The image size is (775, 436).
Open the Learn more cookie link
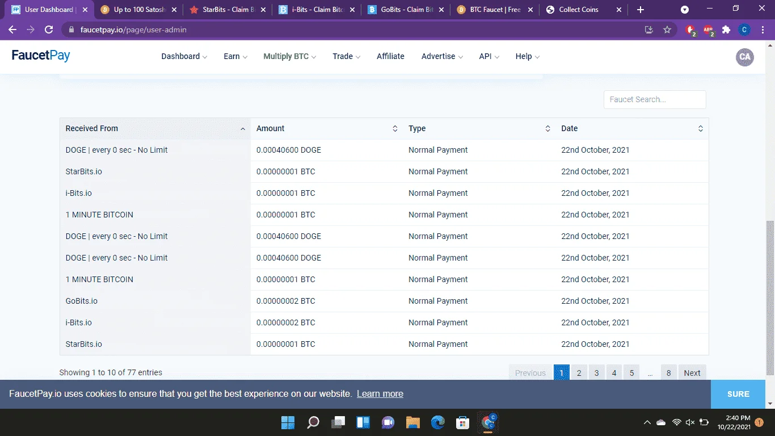(x=380, y=394)
